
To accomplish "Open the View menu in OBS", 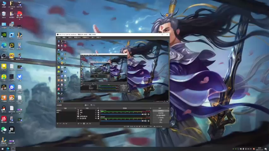I will (x=70, y=37).
